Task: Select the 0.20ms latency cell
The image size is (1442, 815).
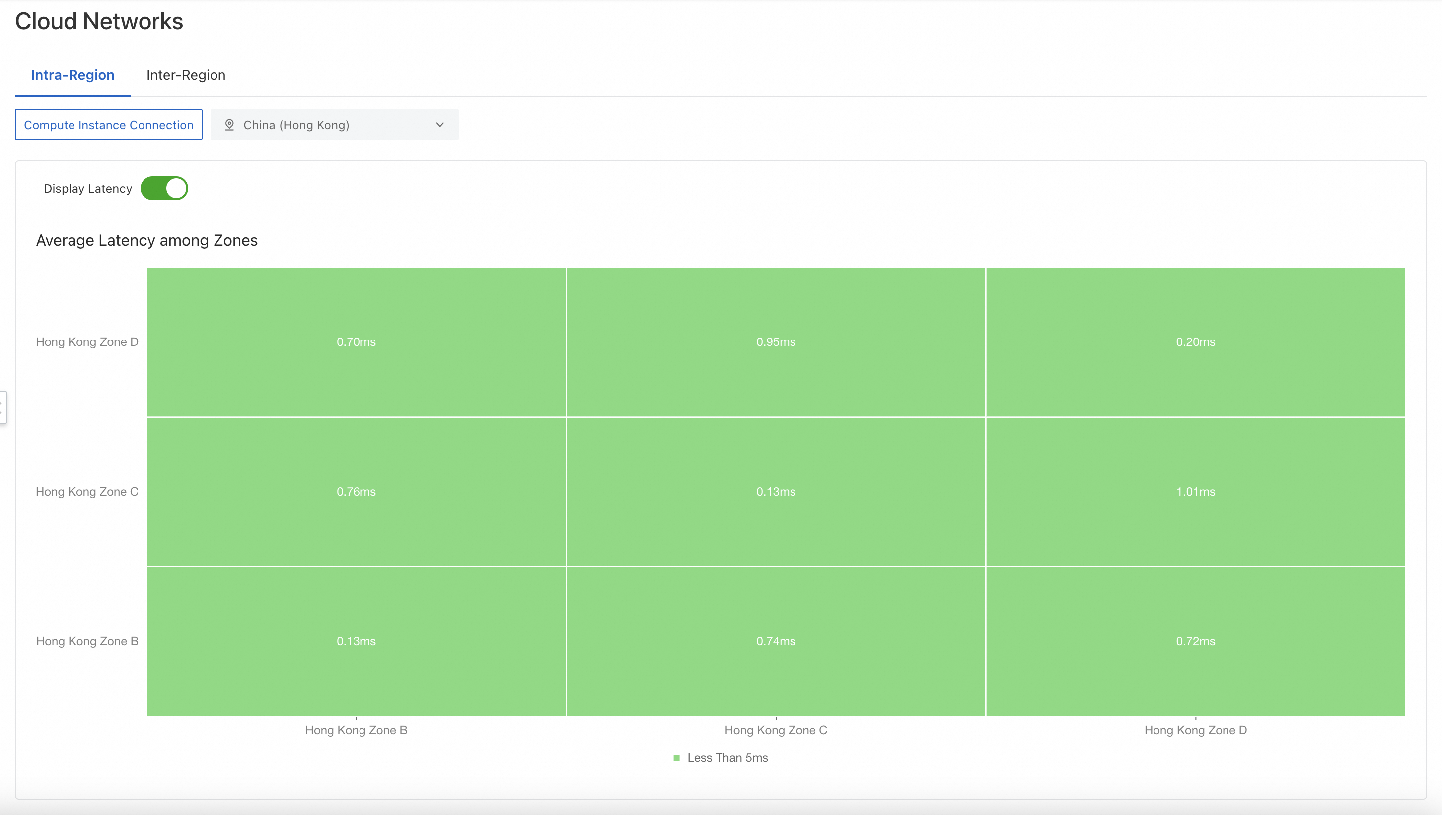Action: (1195, 342)
